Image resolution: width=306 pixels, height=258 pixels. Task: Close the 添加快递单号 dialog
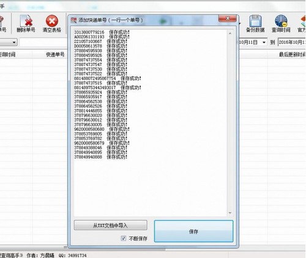point(228,18)
